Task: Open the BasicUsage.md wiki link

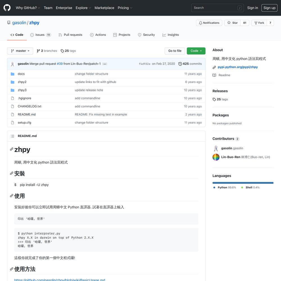Action: 60,280
